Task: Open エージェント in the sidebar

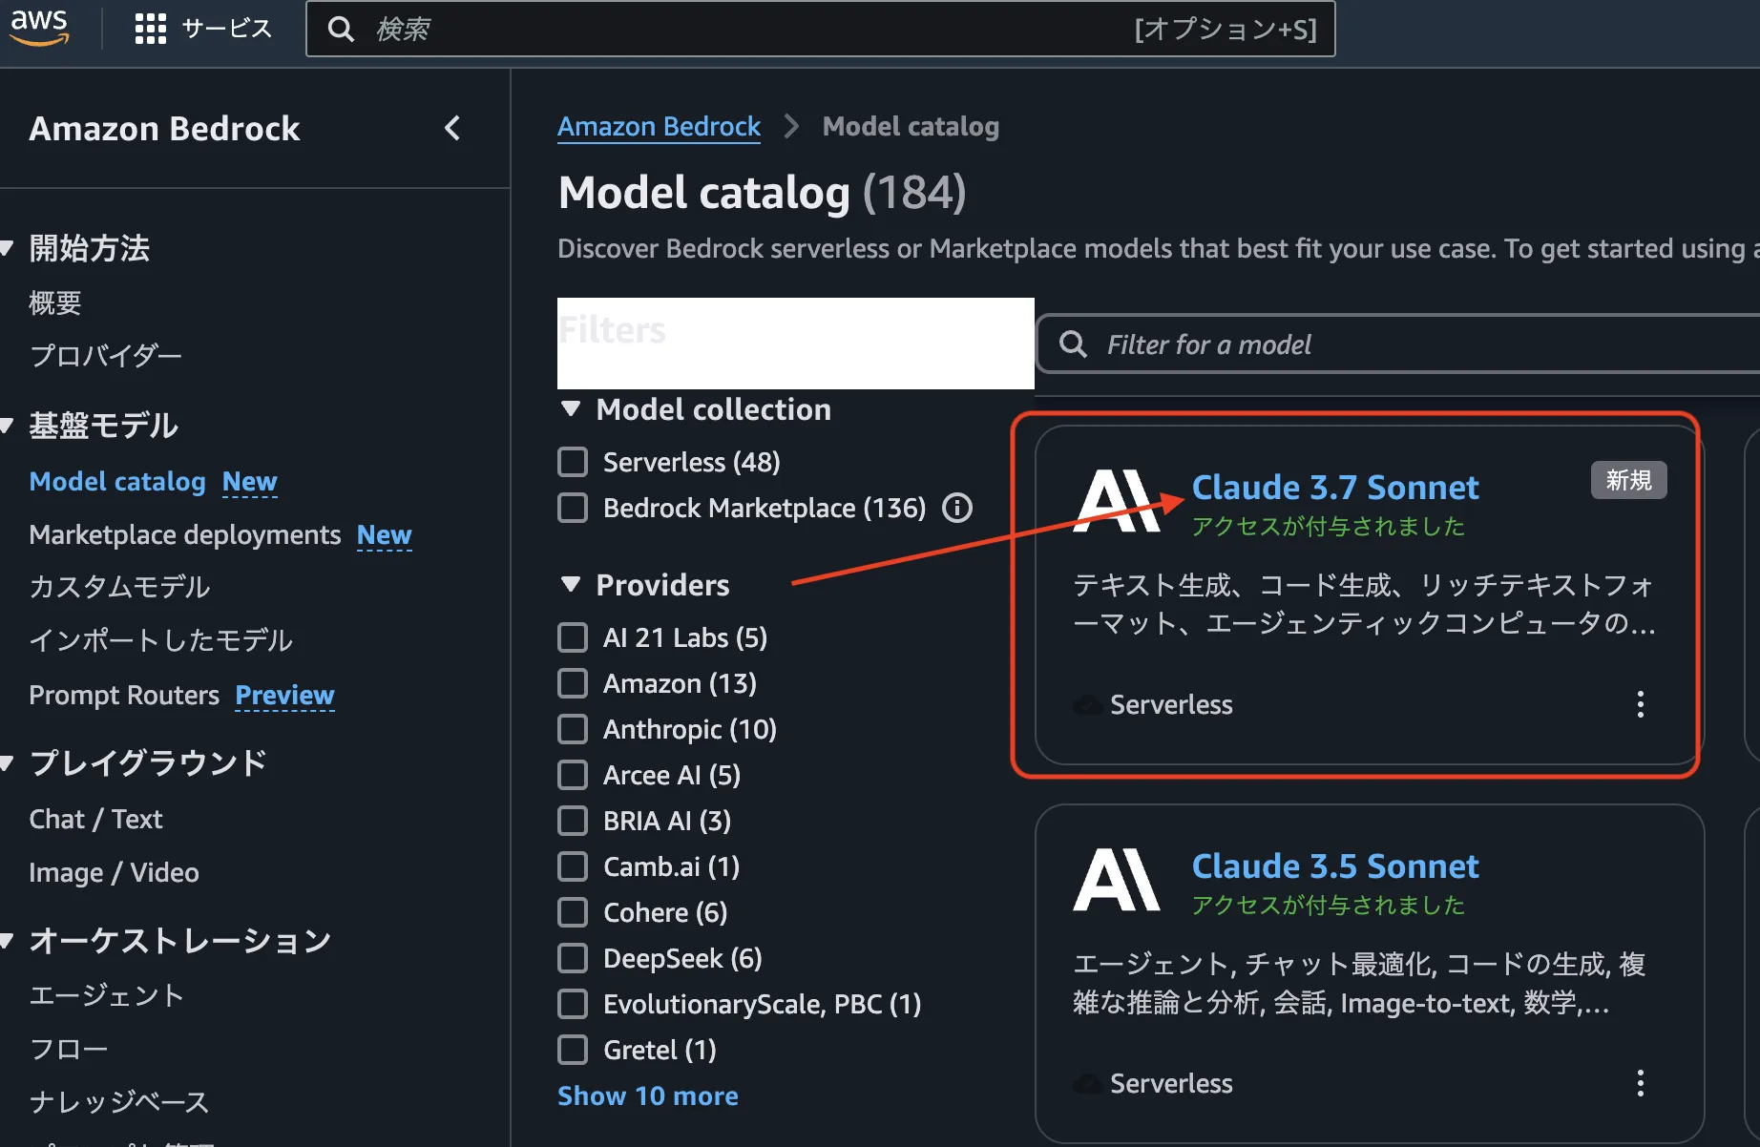Action: tap(106, 995)
